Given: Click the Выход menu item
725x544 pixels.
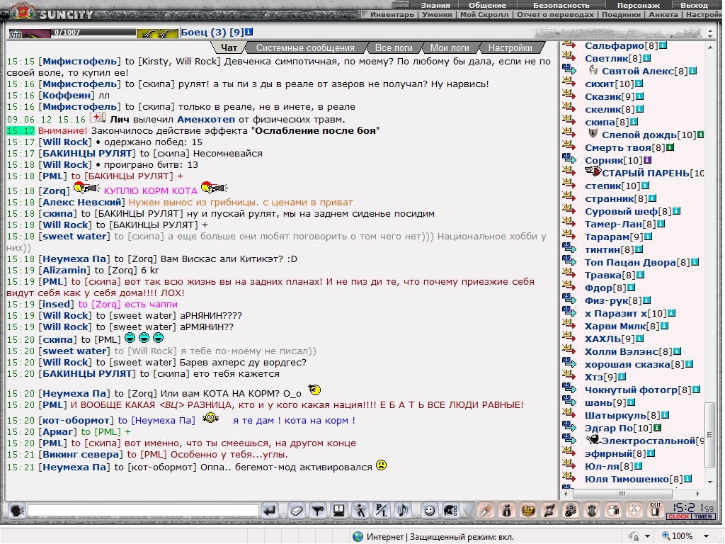Looking at the screenshot, I should (x=694, y=5).
